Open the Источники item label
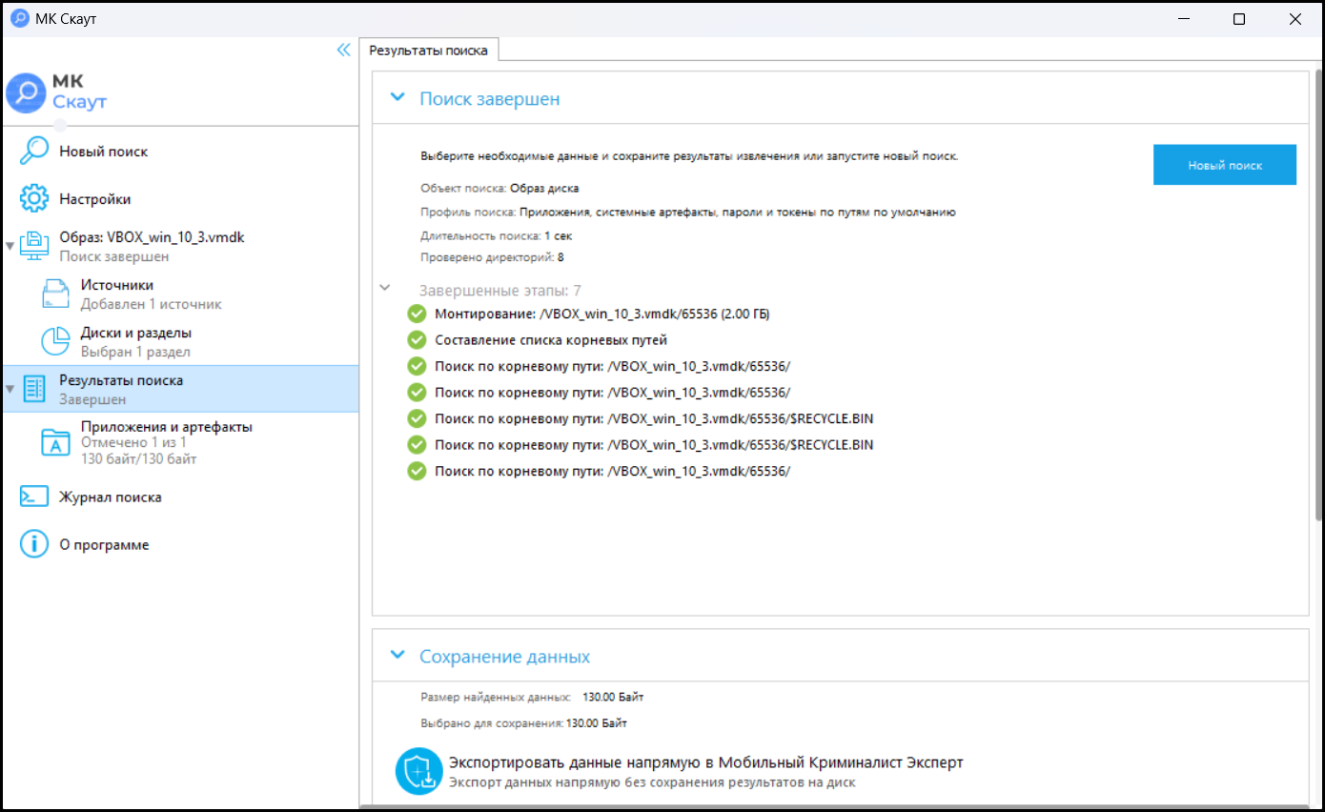The height and width of the screenshot is (812, 1325). pos(117,285)
